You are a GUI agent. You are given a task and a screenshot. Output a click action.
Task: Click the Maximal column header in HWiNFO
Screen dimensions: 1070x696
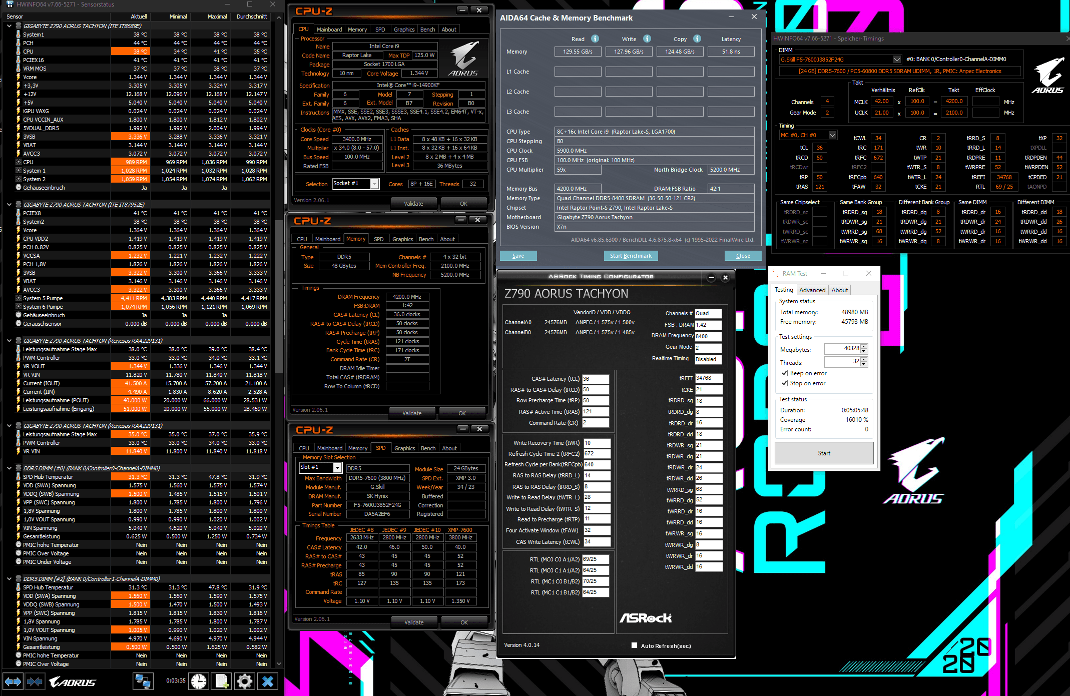pos(217,17)
